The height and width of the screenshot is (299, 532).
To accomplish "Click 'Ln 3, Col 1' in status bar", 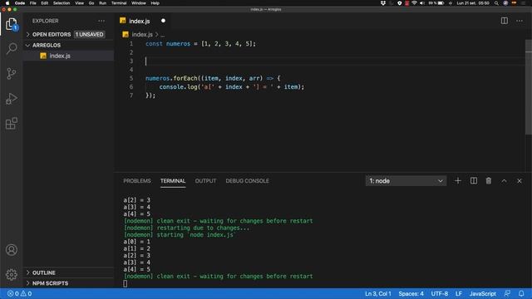I will click(x=378, y=293).
